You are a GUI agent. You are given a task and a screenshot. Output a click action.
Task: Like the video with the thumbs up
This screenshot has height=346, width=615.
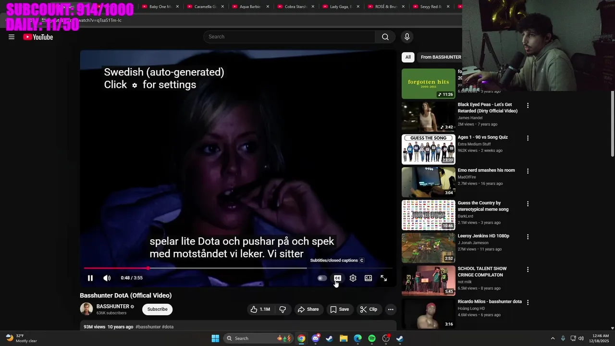click(x=260, y=309)
